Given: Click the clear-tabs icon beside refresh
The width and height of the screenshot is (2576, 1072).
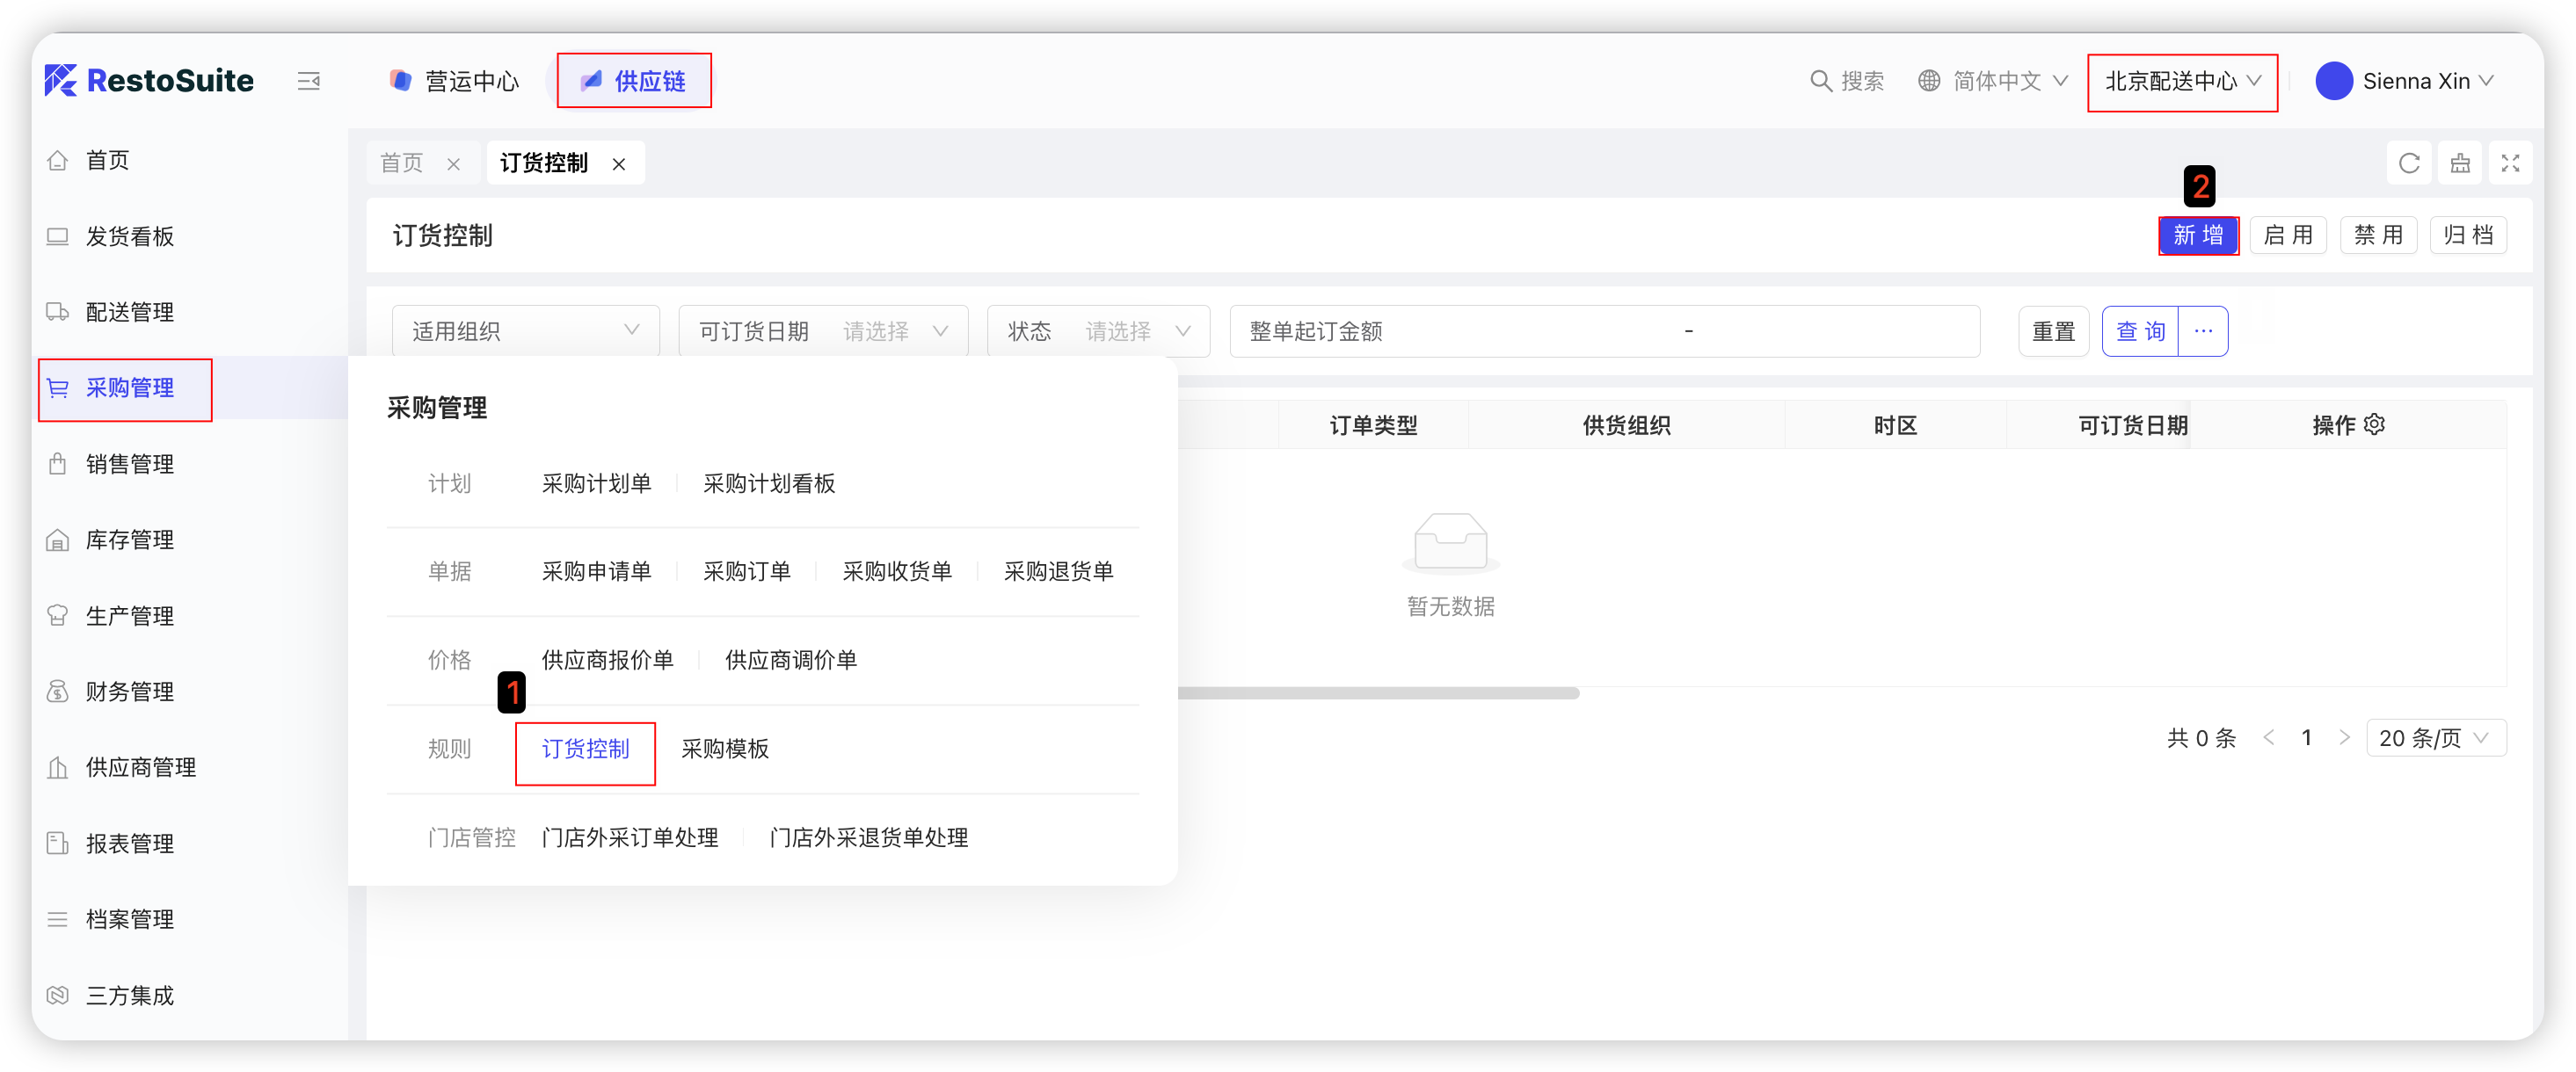Looking at the screenshot, I should click(2460, 163).
